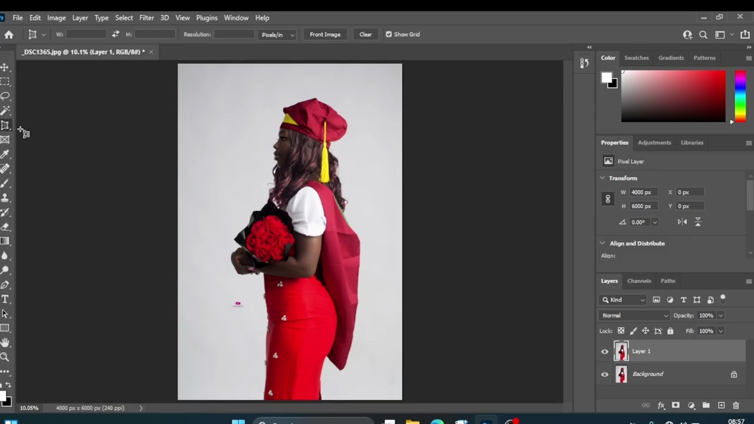Toggle lock image pixels brush icon
Viewport: 754px width, 424px height.
(633, 331)
